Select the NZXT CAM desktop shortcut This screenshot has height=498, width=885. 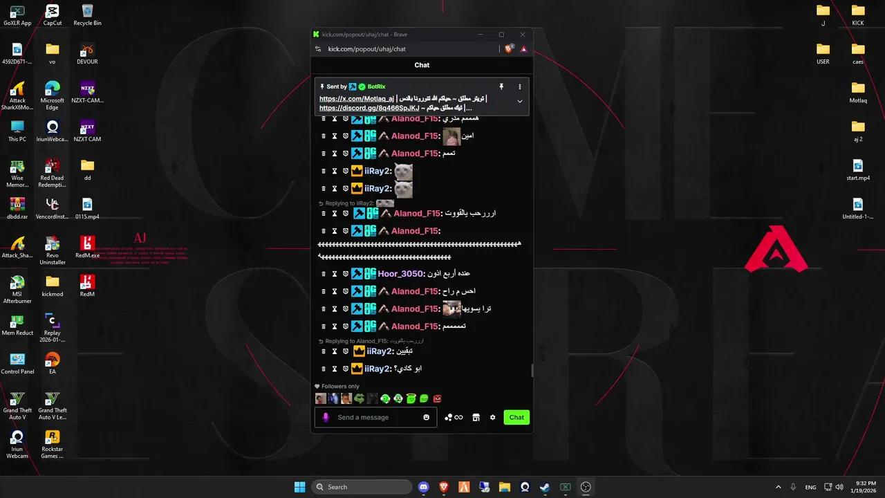pyautogui.click(x=87, y=131)
